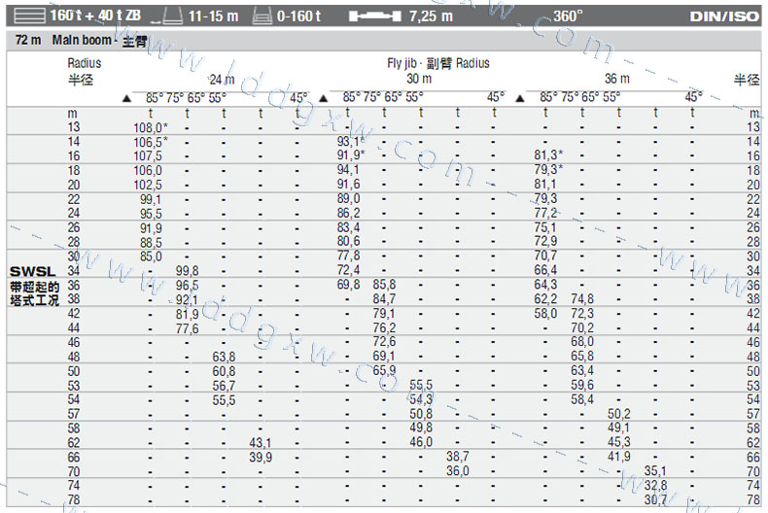Screen dimensions: 768x513
Task: Select the value '107,5'
Action: click(148, 156)
